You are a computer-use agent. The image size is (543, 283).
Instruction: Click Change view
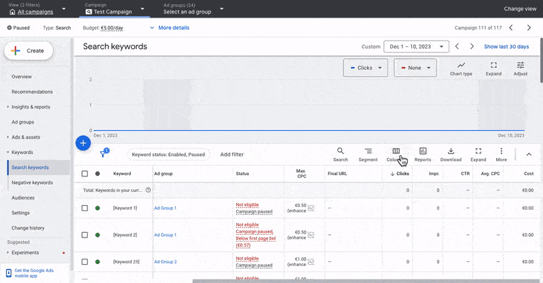click(x=520, y=9)
